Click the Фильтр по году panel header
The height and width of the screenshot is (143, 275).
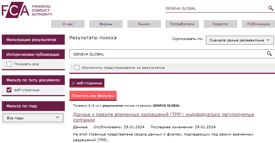[x=33, y=106]
